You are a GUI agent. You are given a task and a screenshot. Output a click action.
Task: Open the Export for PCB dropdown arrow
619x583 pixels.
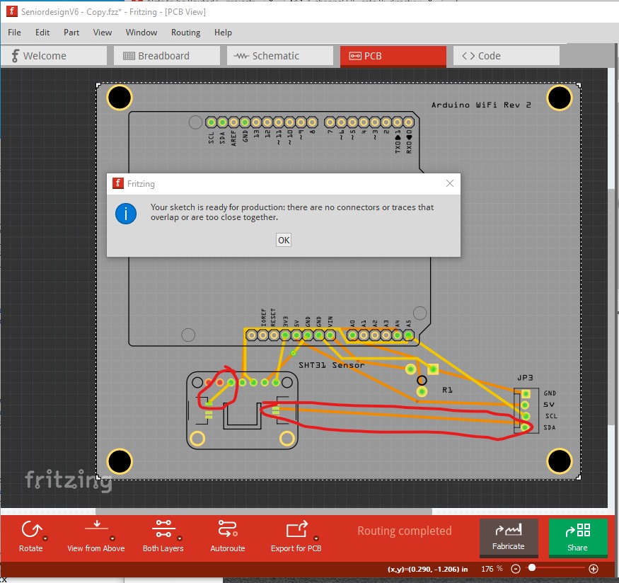316,539
